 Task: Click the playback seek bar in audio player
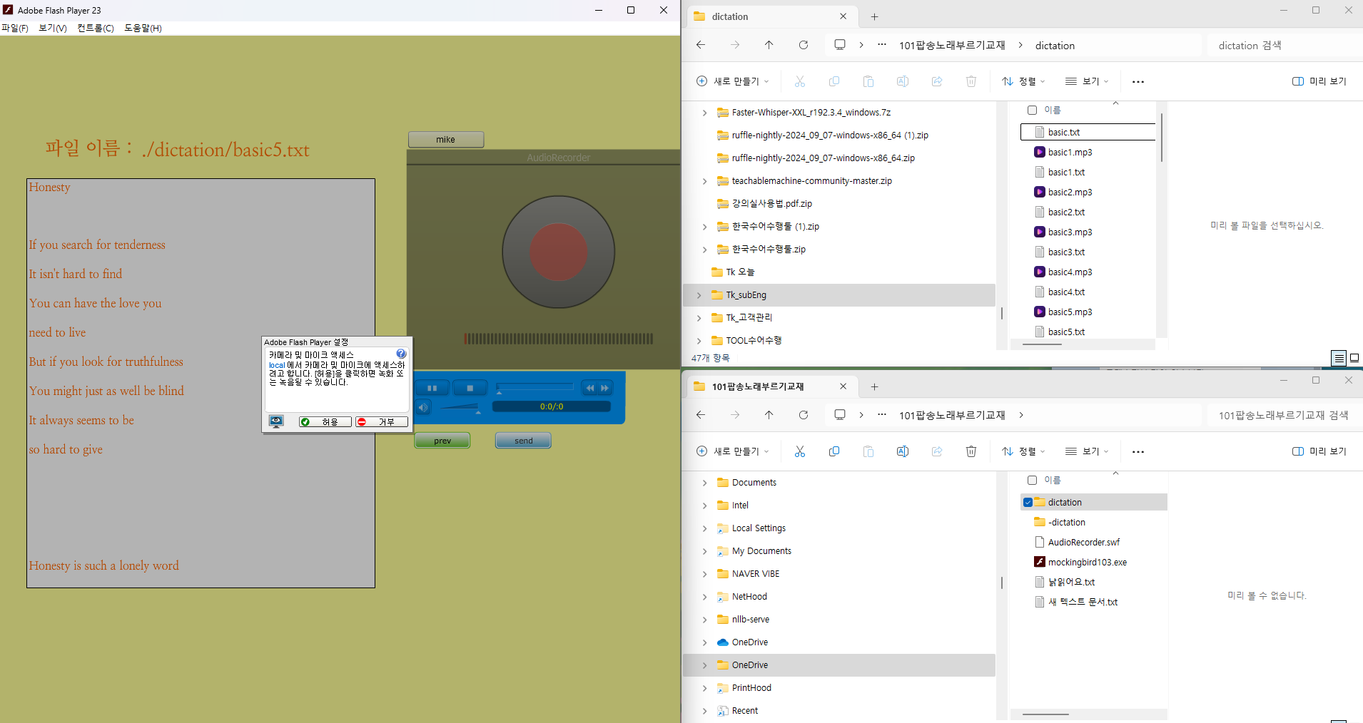[x=535, y=387]
